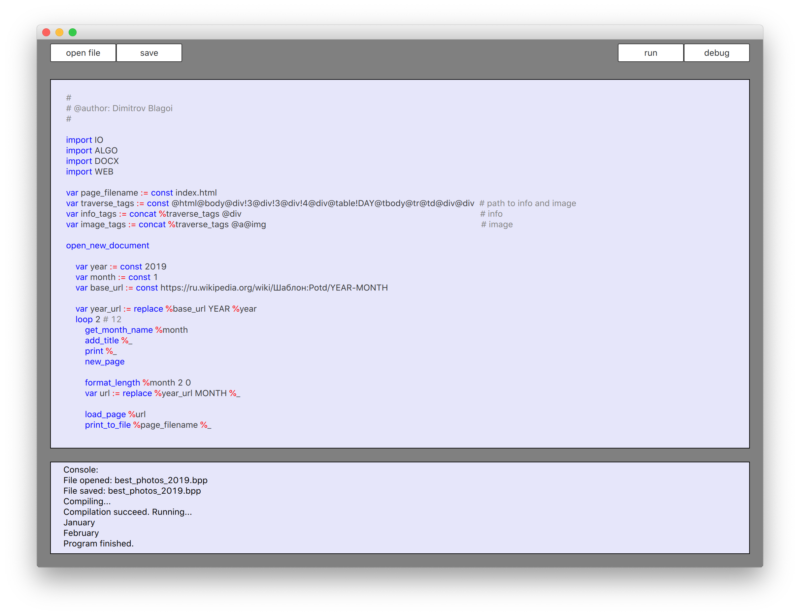Image resolution: width=800 pixels, height=616 pixels.
Task: Run the program
Action: coord(650,53)
